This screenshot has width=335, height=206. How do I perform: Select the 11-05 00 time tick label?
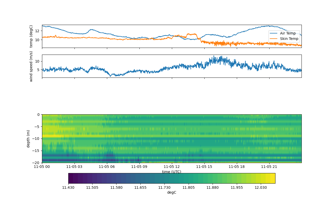[42, 167]
